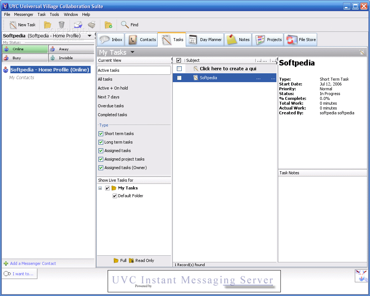Open the File menu

click(7, 14)
